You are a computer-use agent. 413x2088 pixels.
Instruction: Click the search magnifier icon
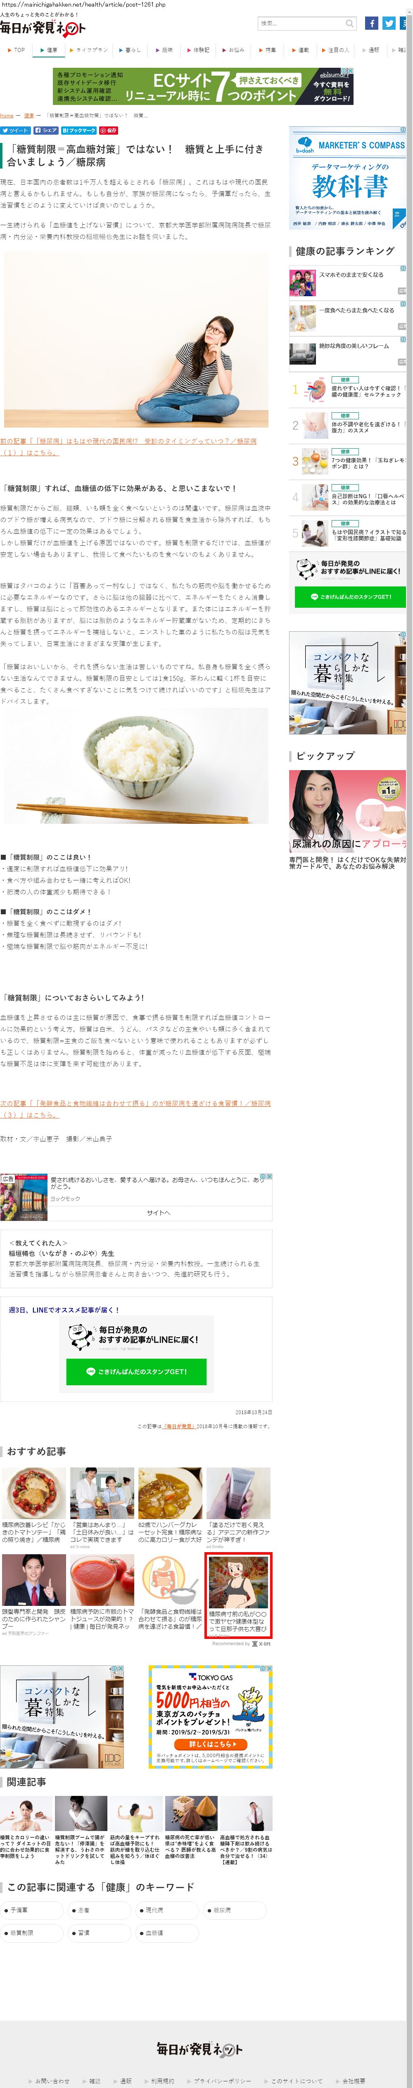[x=349, y=24]
